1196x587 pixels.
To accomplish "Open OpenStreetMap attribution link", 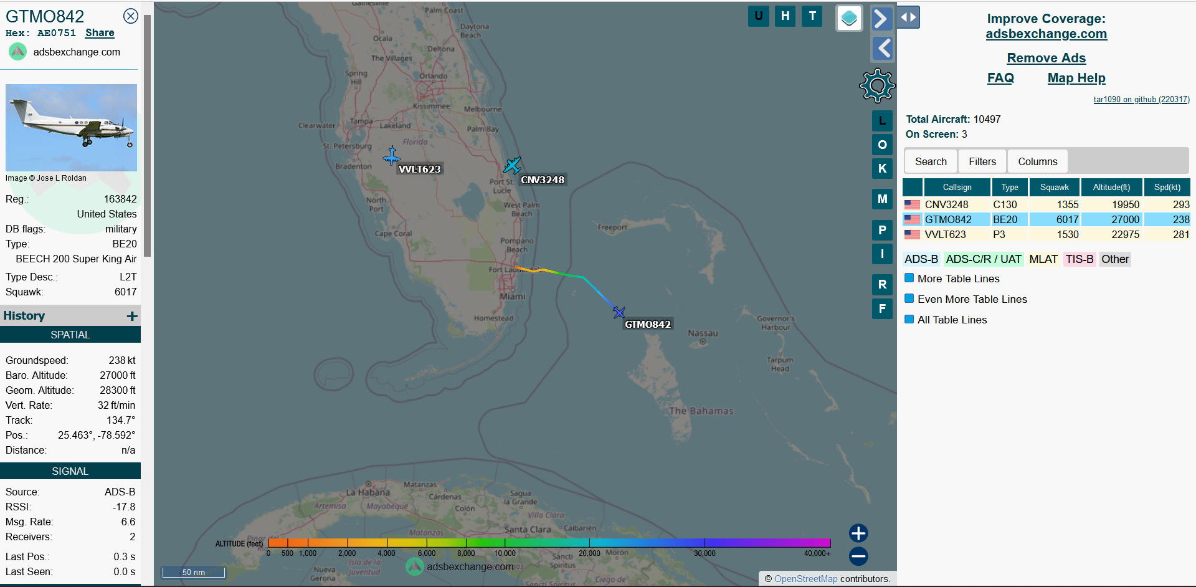I will [x=805, y=579].
